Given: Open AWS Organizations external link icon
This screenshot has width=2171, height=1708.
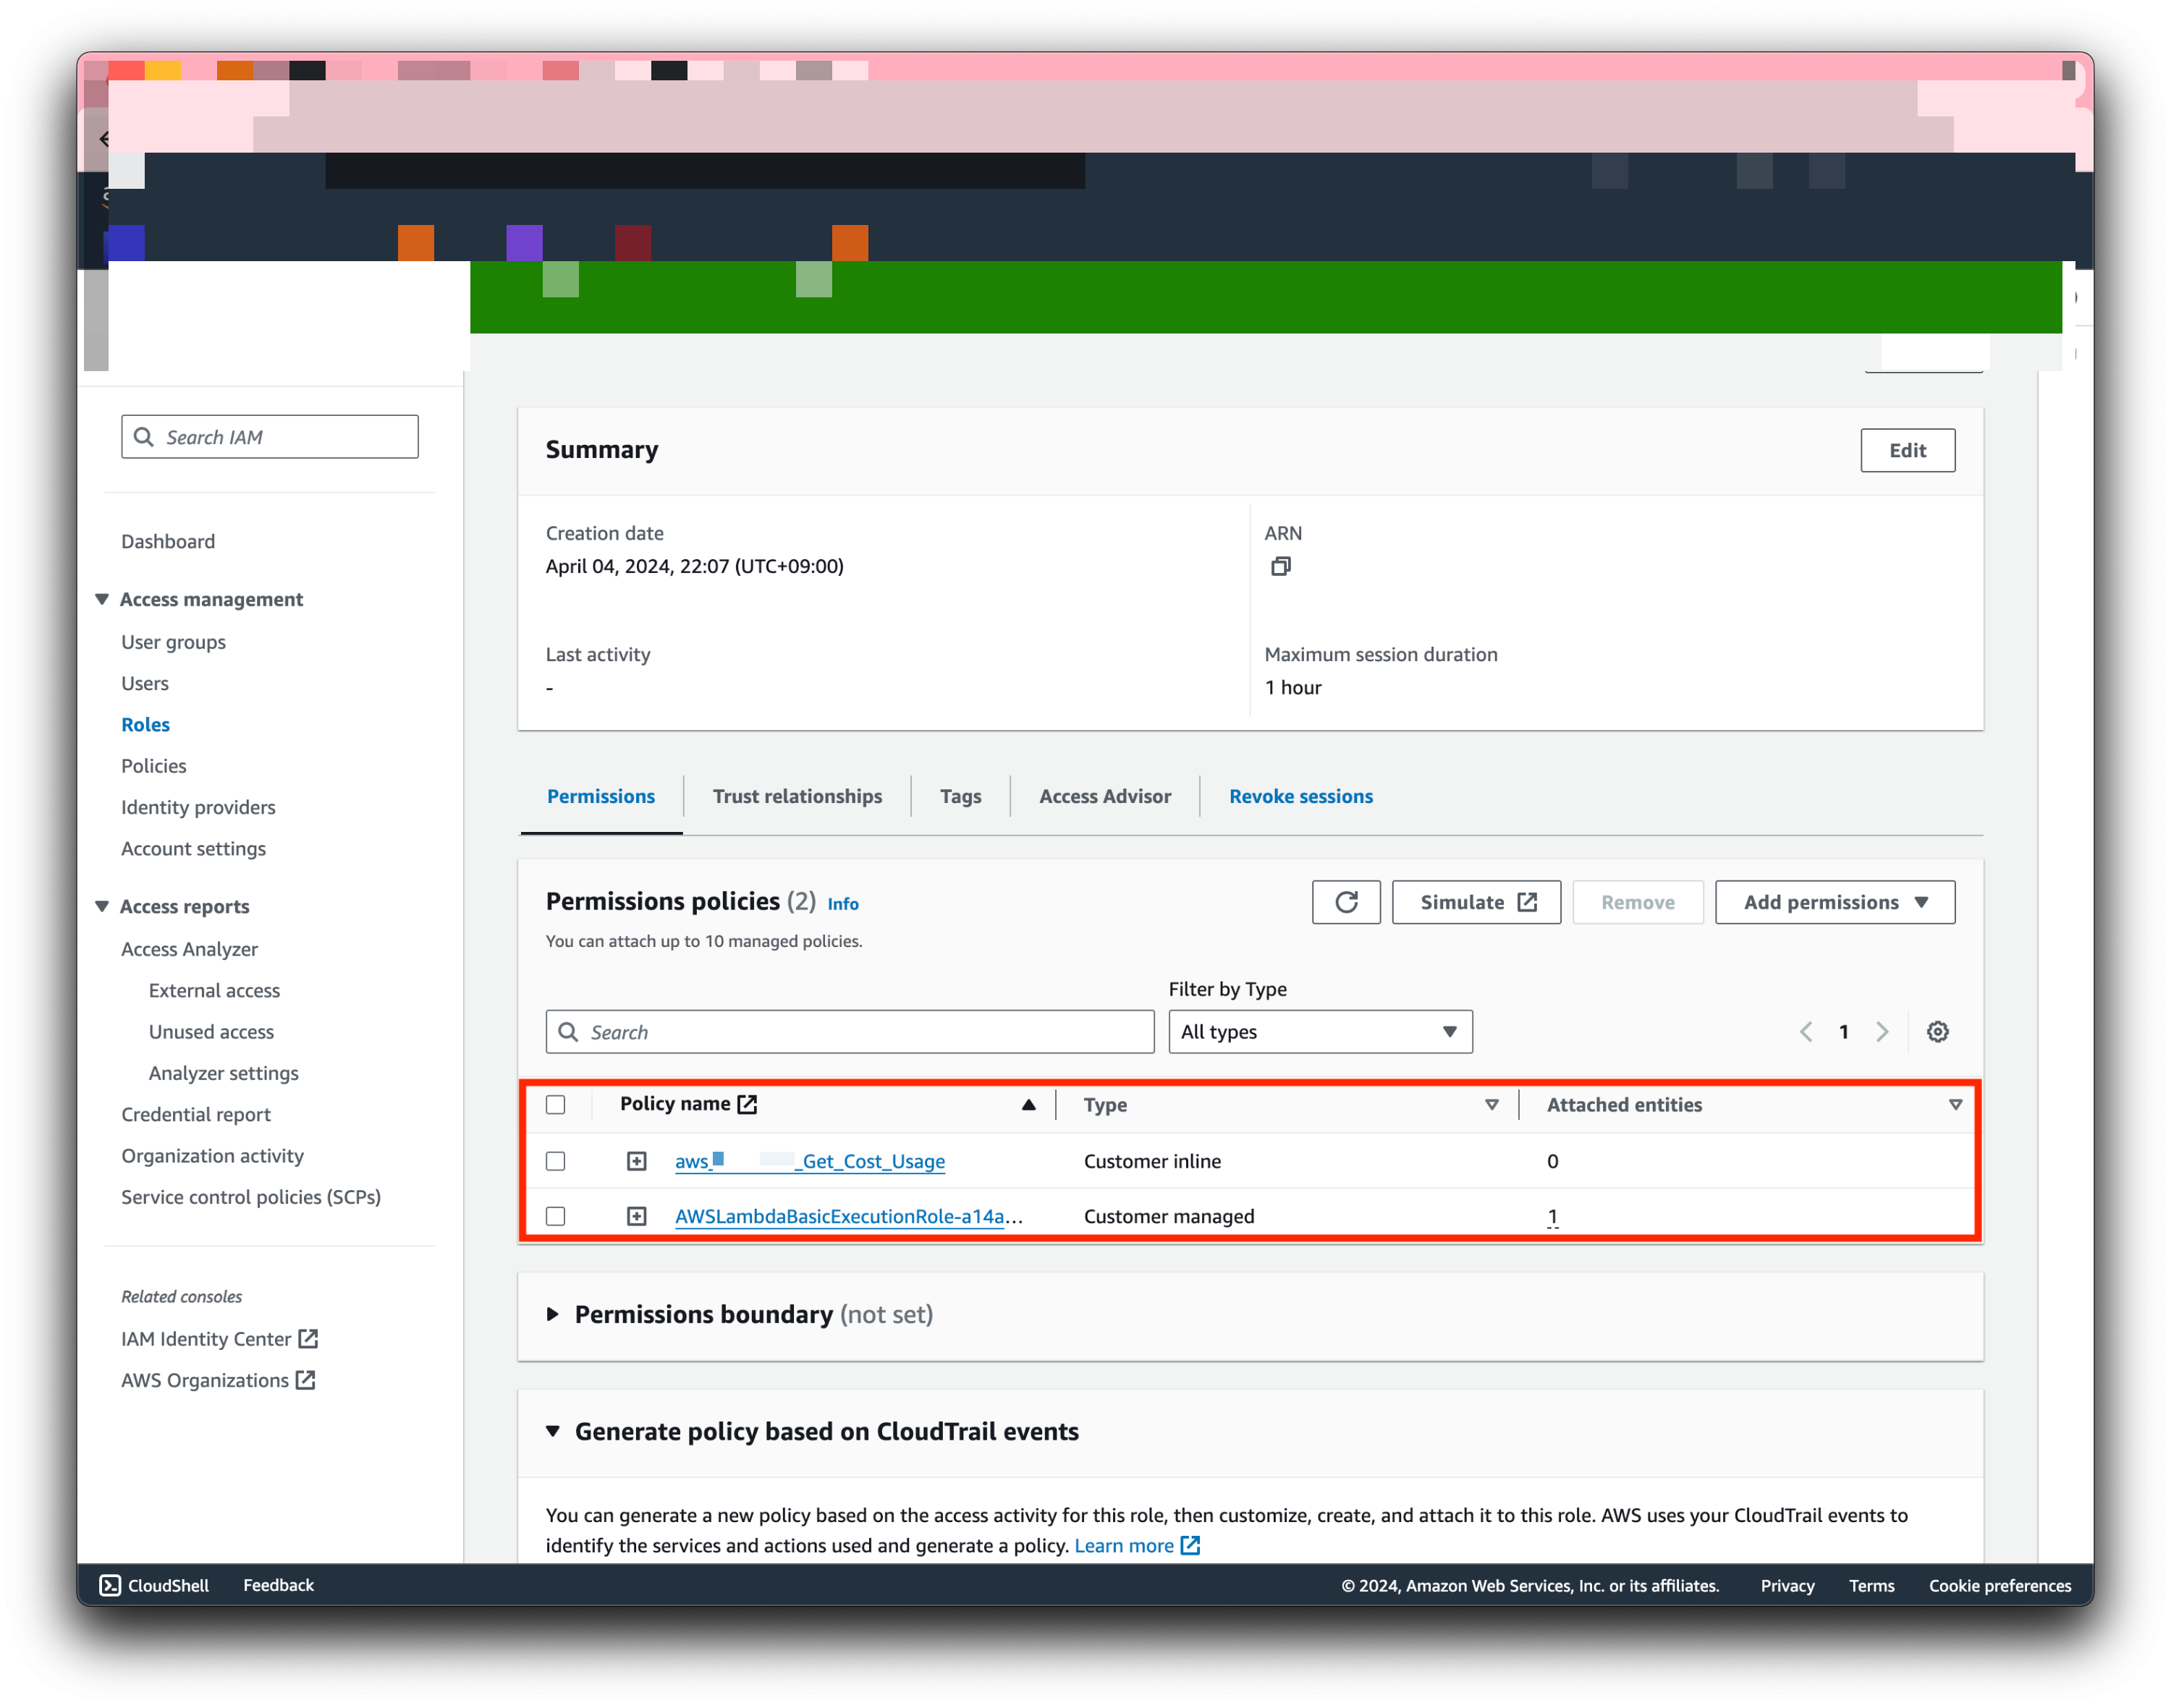Looking at the screenshot, I should point(306,1379).
